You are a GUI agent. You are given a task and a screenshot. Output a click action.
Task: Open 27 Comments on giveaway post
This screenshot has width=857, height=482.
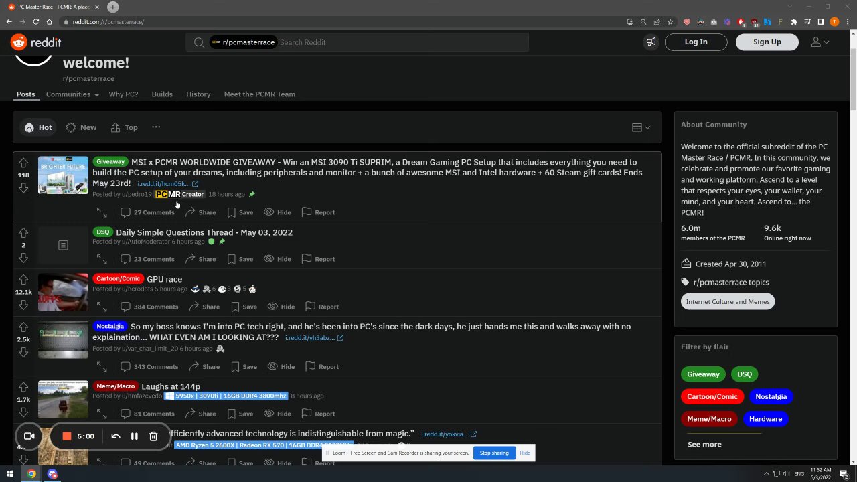147,212
